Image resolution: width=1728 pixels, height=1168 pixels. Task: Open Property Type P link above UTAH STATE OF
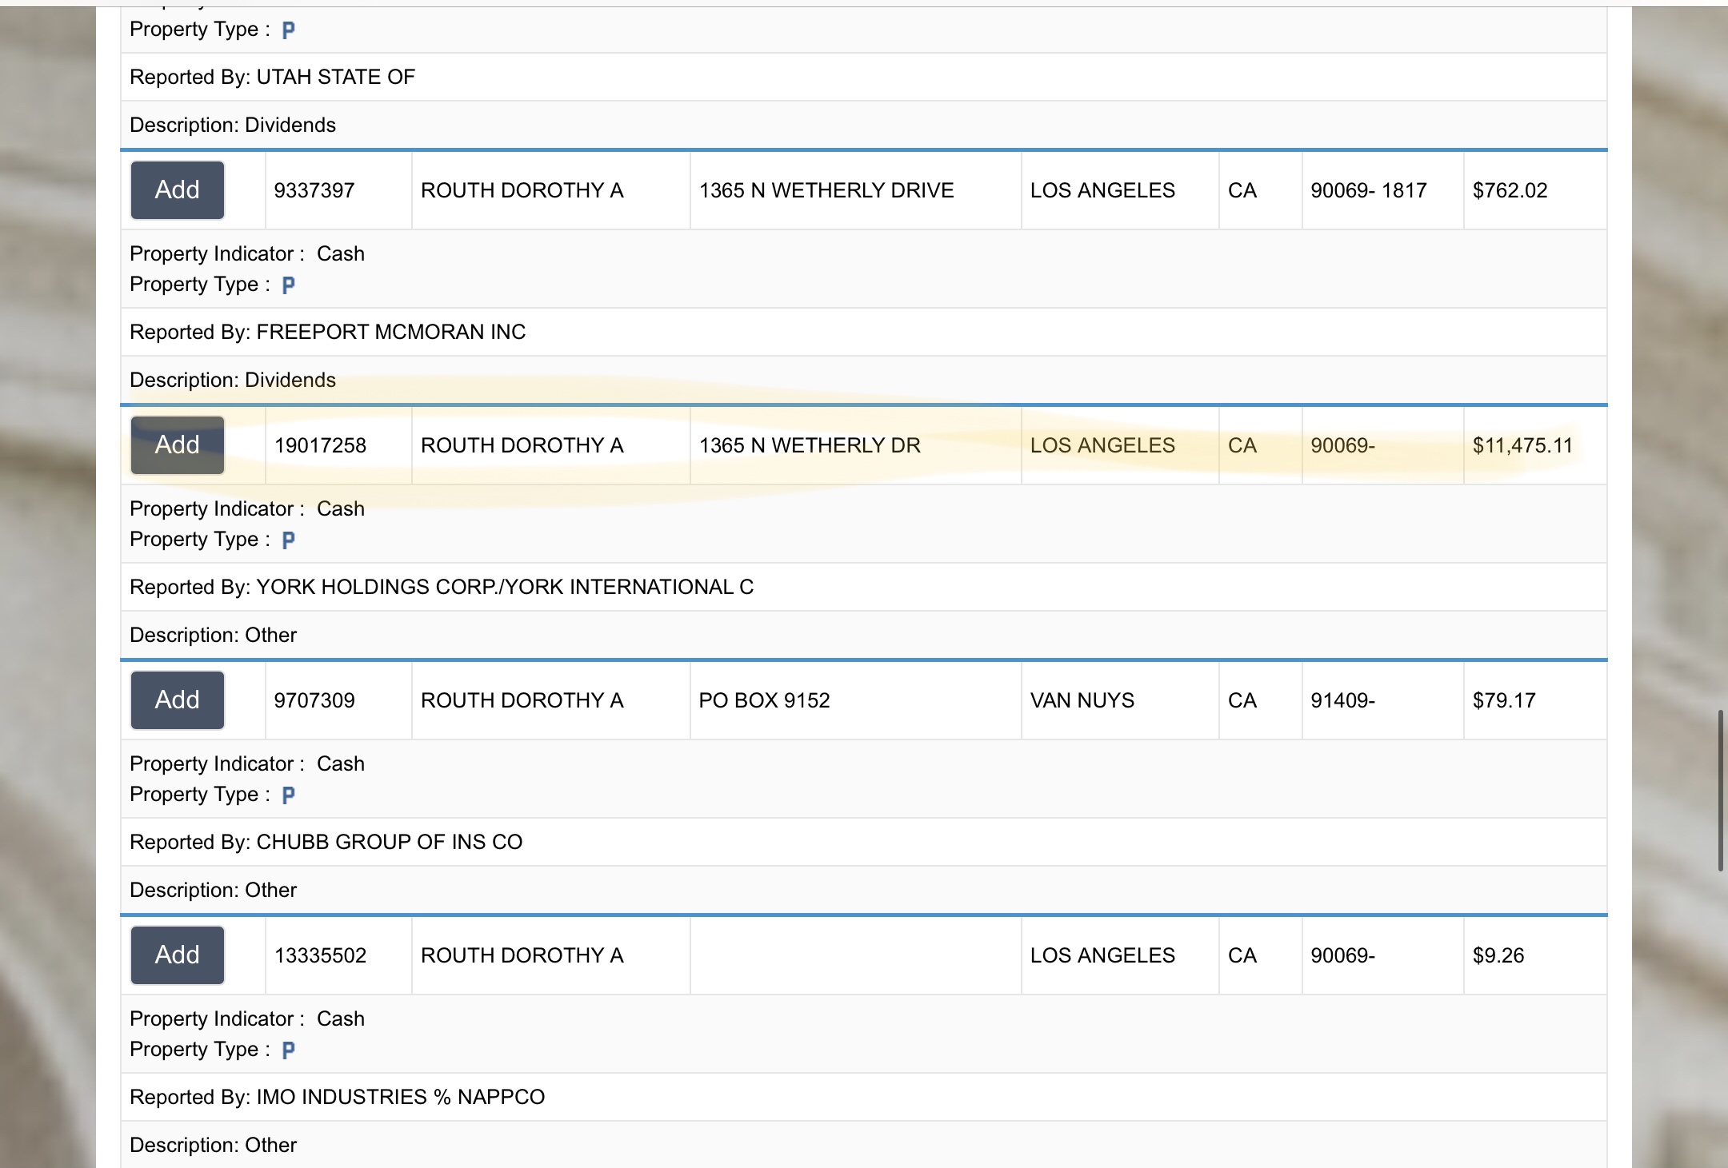(x=289, y=30)
